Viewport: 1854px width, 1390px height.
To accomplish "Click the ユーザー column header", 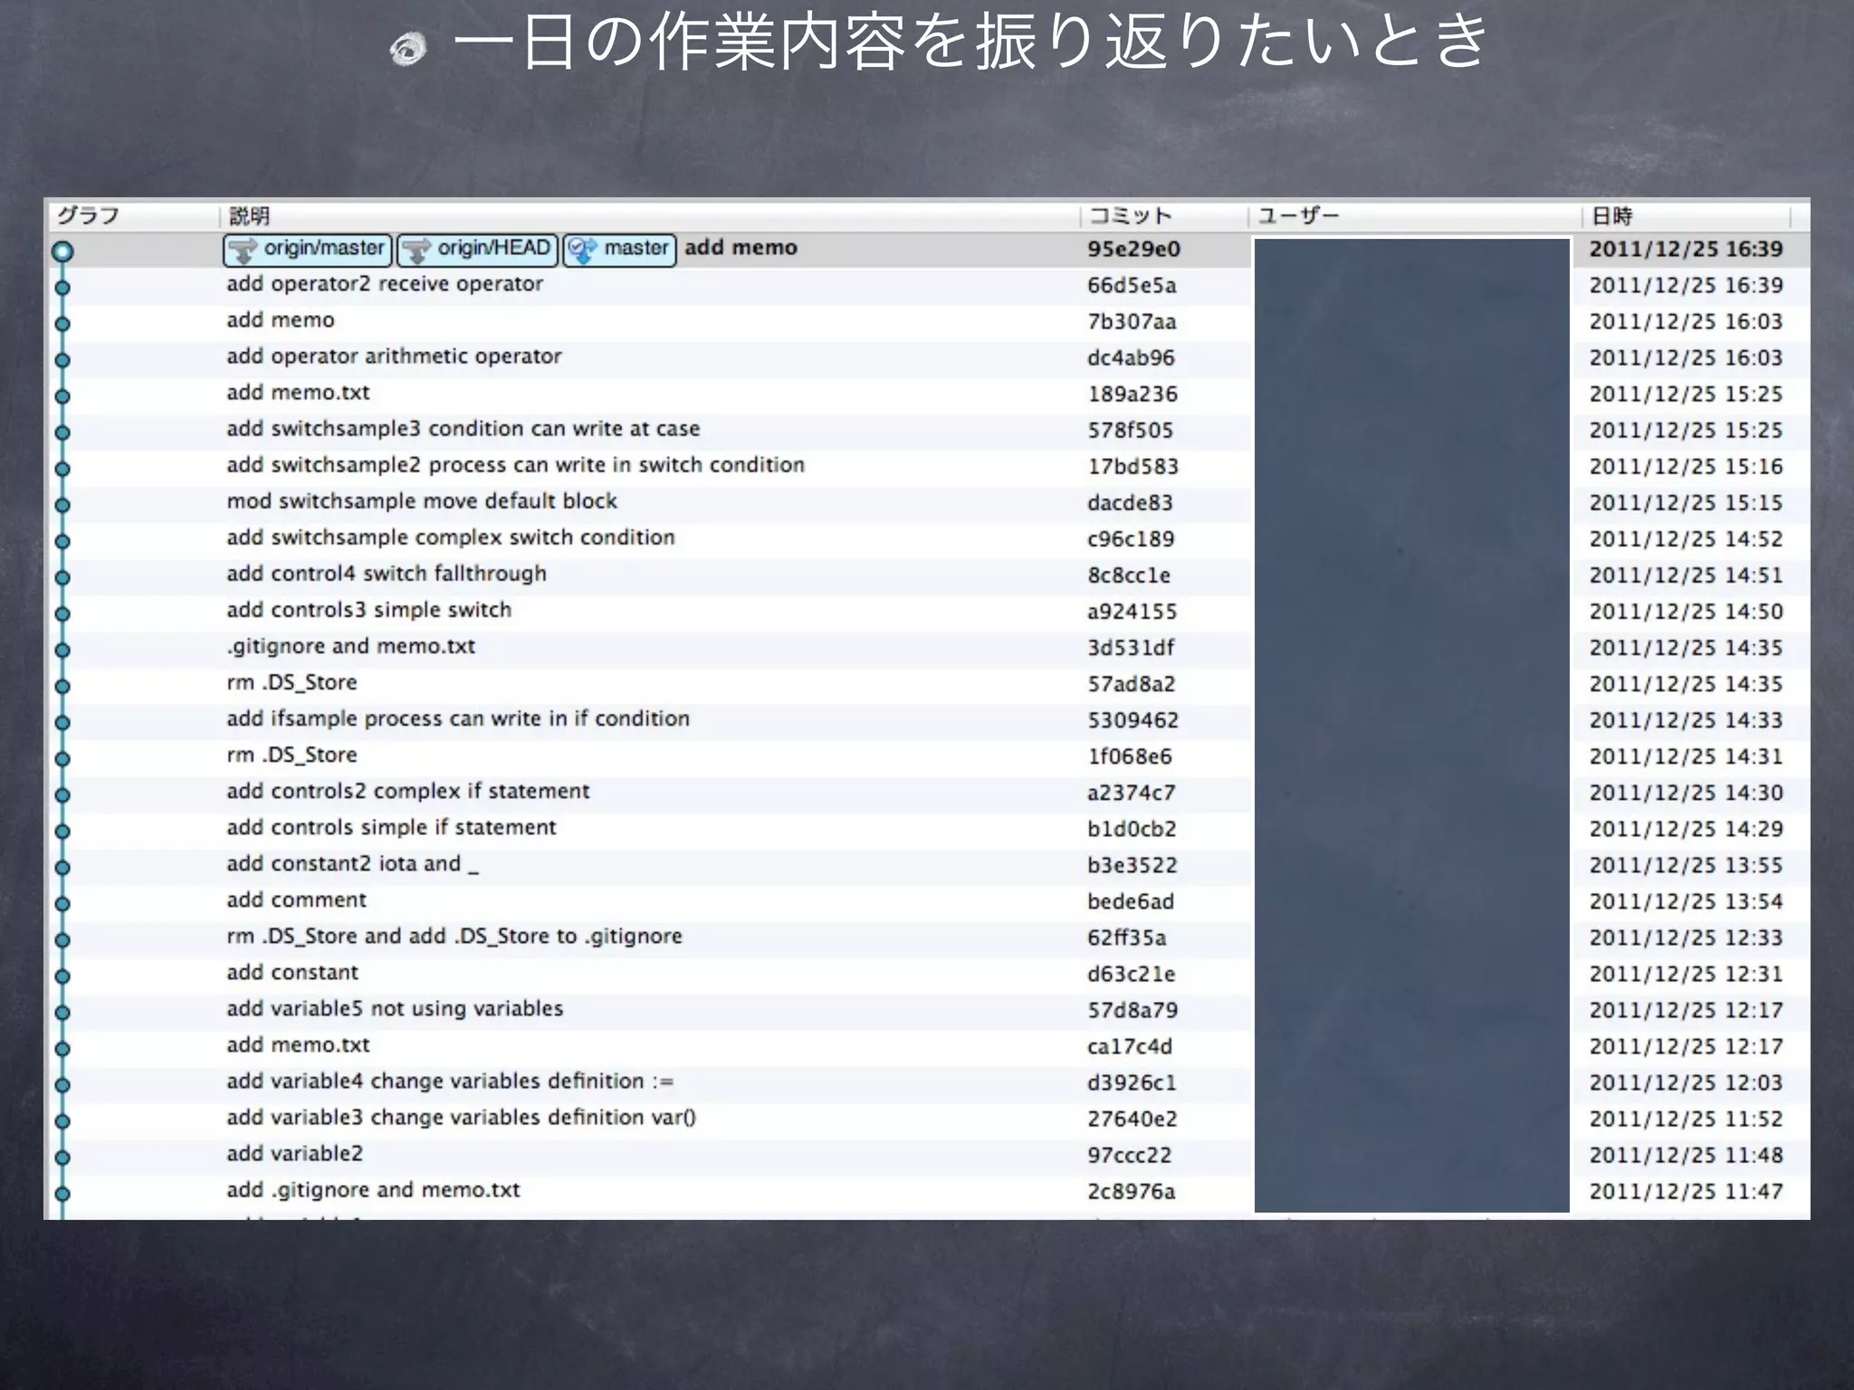I will [1298, 215].
